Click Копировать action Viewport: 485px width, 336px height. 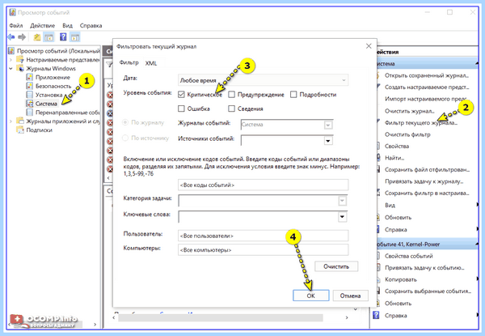click(401, 279)
